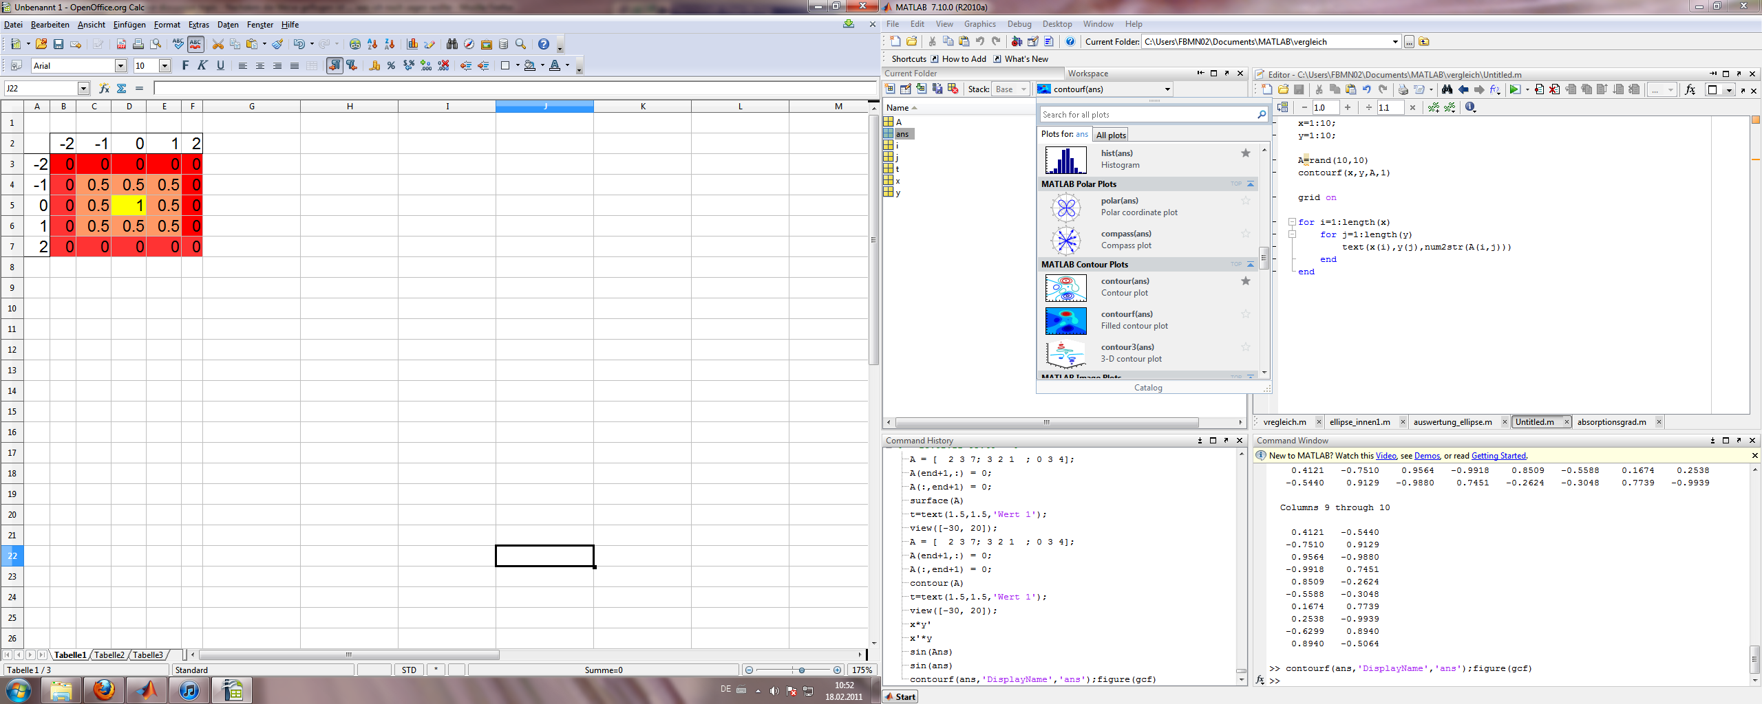Favorite the contourf(ans) plot with its star
This screenshot has height=704, width=1762.
(x=1245, y=314)
